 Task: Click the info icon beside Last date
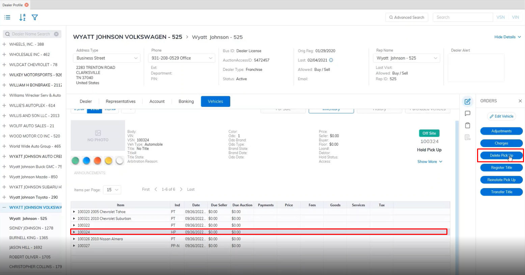coord(331,60)
